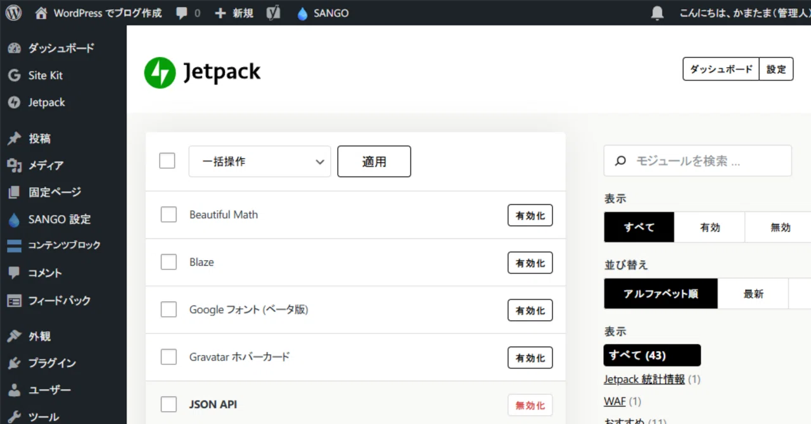Open WAF category link
Image resolution: width=811 pixels, height=424 pixels.
tap(615, 401)
